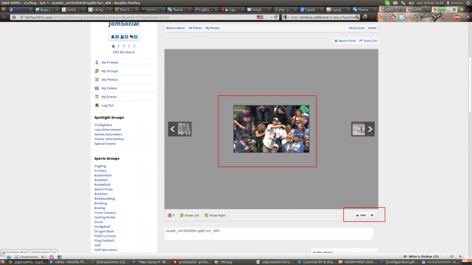Click the Share This arrow icon
Viewport: 472px width, 265px height.
pyautogui.click(x=360, y=41)
